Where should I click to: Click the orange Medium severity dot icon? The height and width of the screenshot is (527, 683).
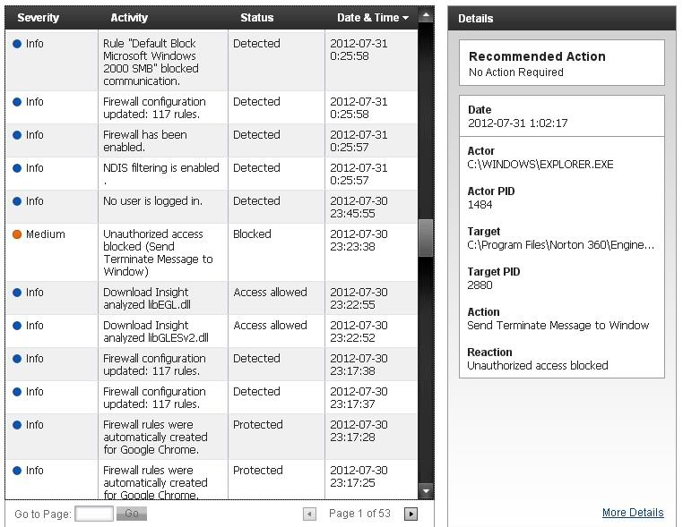point(17,234)
